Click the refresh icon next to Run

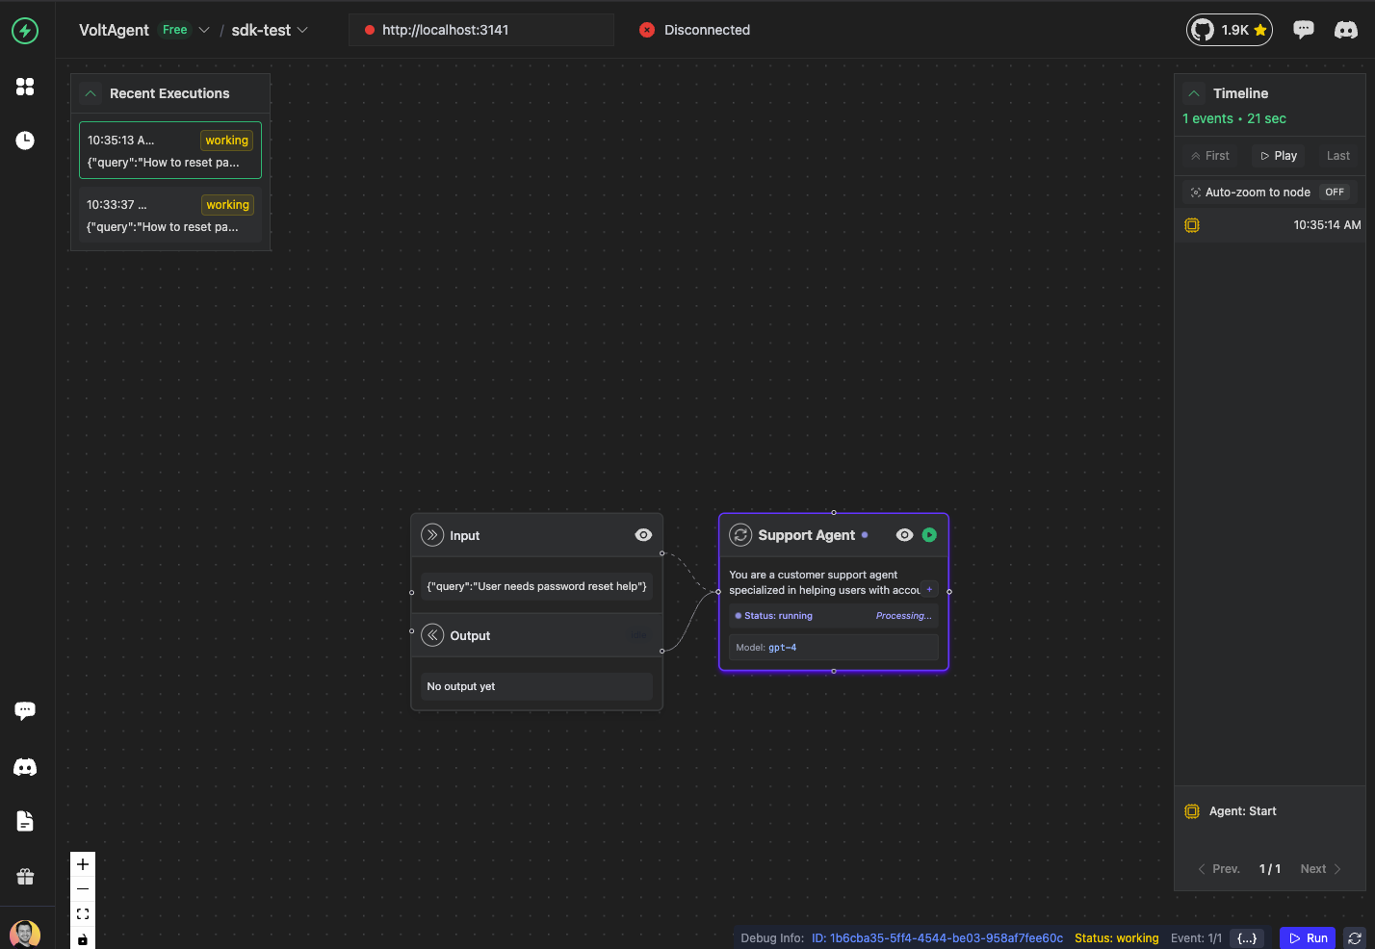[x=1355, y=938]
